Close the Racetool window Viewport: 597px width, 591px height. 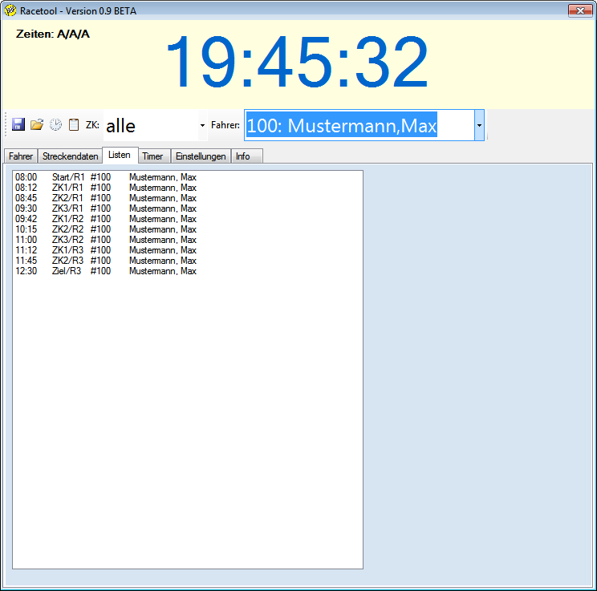tap(580, 10)
